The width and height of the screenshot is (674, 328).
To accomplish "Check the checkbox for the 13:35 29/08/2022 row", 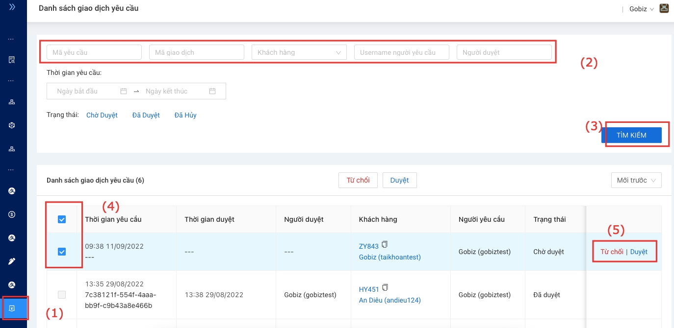I will click(x=62, y=295).
